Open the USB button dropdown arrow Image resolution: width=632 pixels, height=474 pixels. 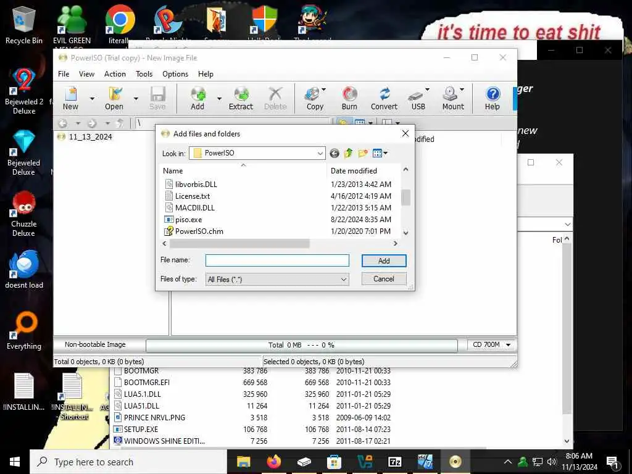pyautogui.click(x=427, y=89)
